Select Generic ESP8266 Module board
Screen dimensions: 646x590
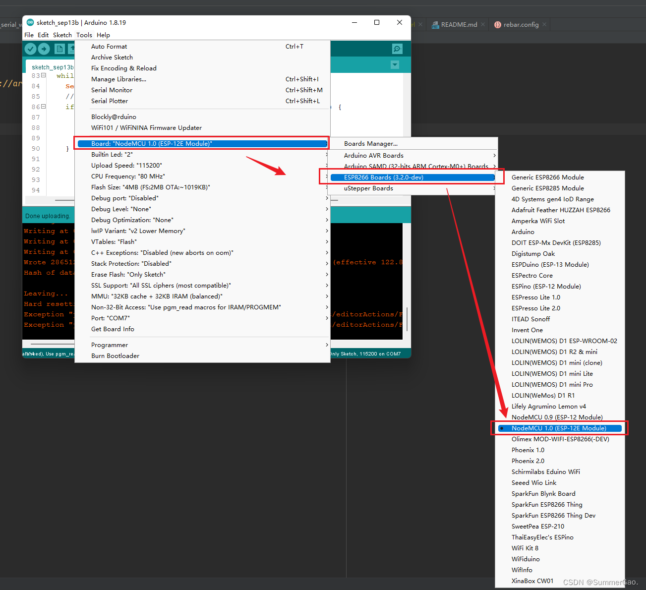[x=560, y=177]
